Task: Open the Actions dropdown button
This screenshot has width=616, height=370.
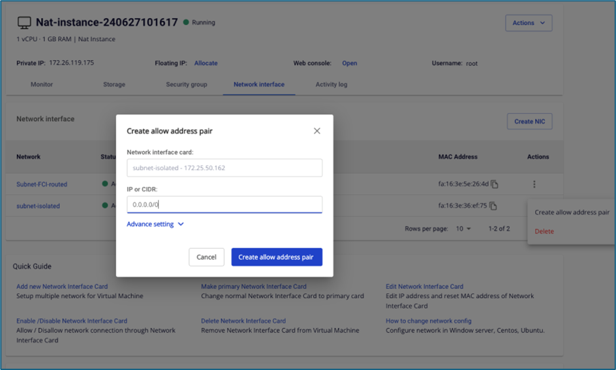Action: coord(529,23)
